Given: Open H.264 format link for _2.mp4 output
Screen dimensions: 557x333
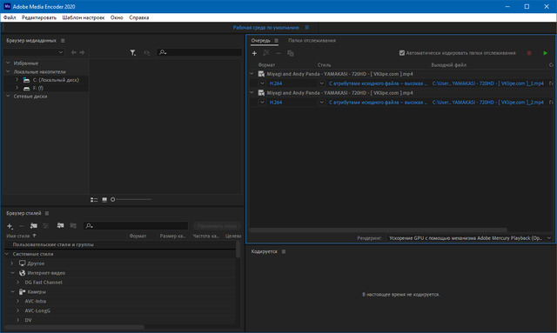Looking at the screenshot, I should 276,103.
